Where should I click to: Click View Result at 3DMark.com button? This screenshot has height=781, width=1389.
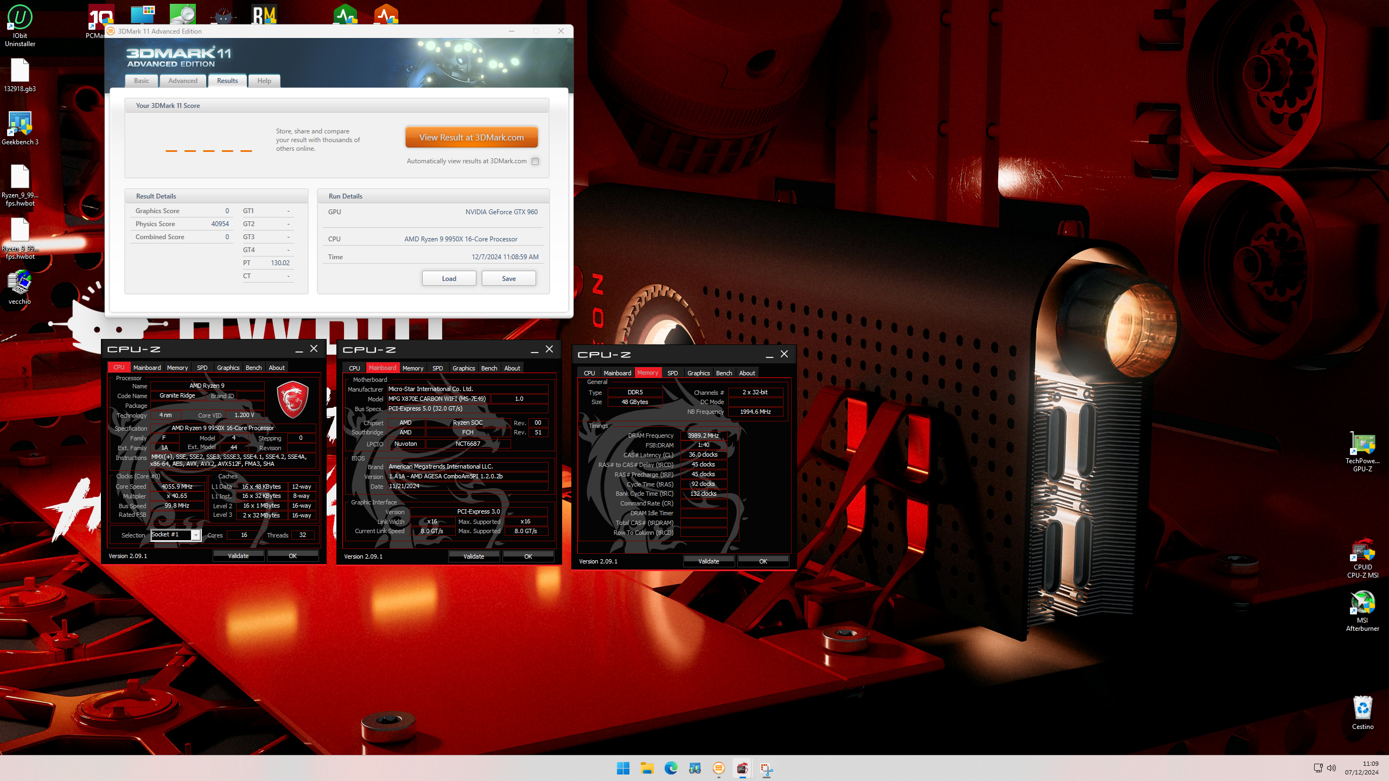coord(472,137)
